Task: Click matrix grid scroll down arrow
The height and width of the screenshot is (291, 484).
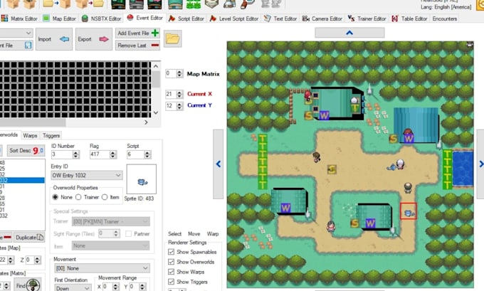Action: click(x=156, y=113)
